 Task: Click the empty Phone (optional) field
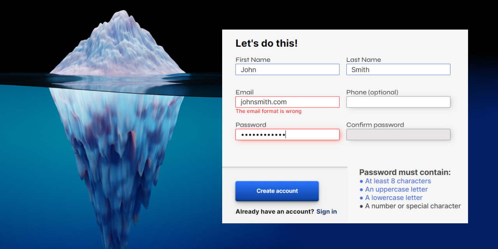pos(398,102)
